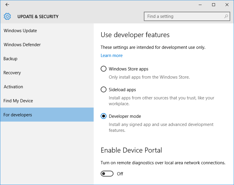Show Find My Device settings
Image resolution: width=234 pixels, height=185 pixels.
(18, 101)
